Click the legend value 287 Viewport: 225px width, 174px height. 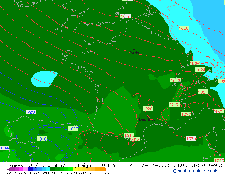coord(55,173)
